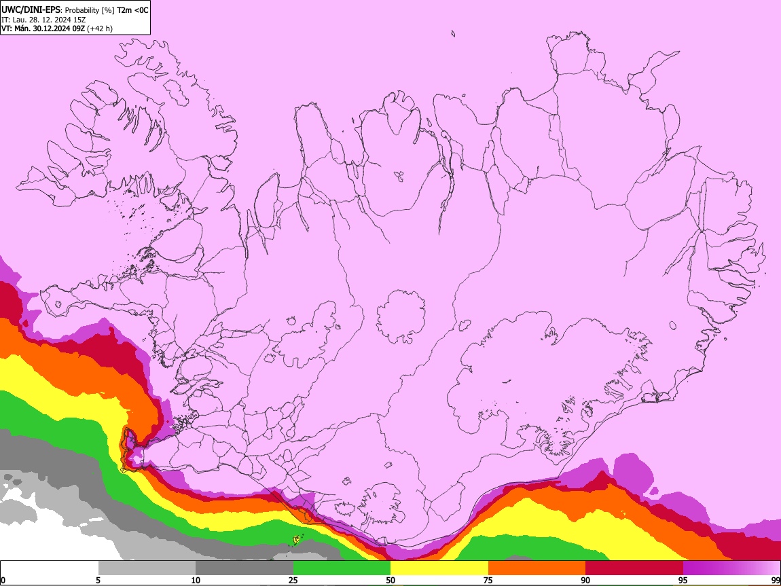Click the UWC/DINI-EPS title text
The image size is (781, 586).
(x=31, y=10)
